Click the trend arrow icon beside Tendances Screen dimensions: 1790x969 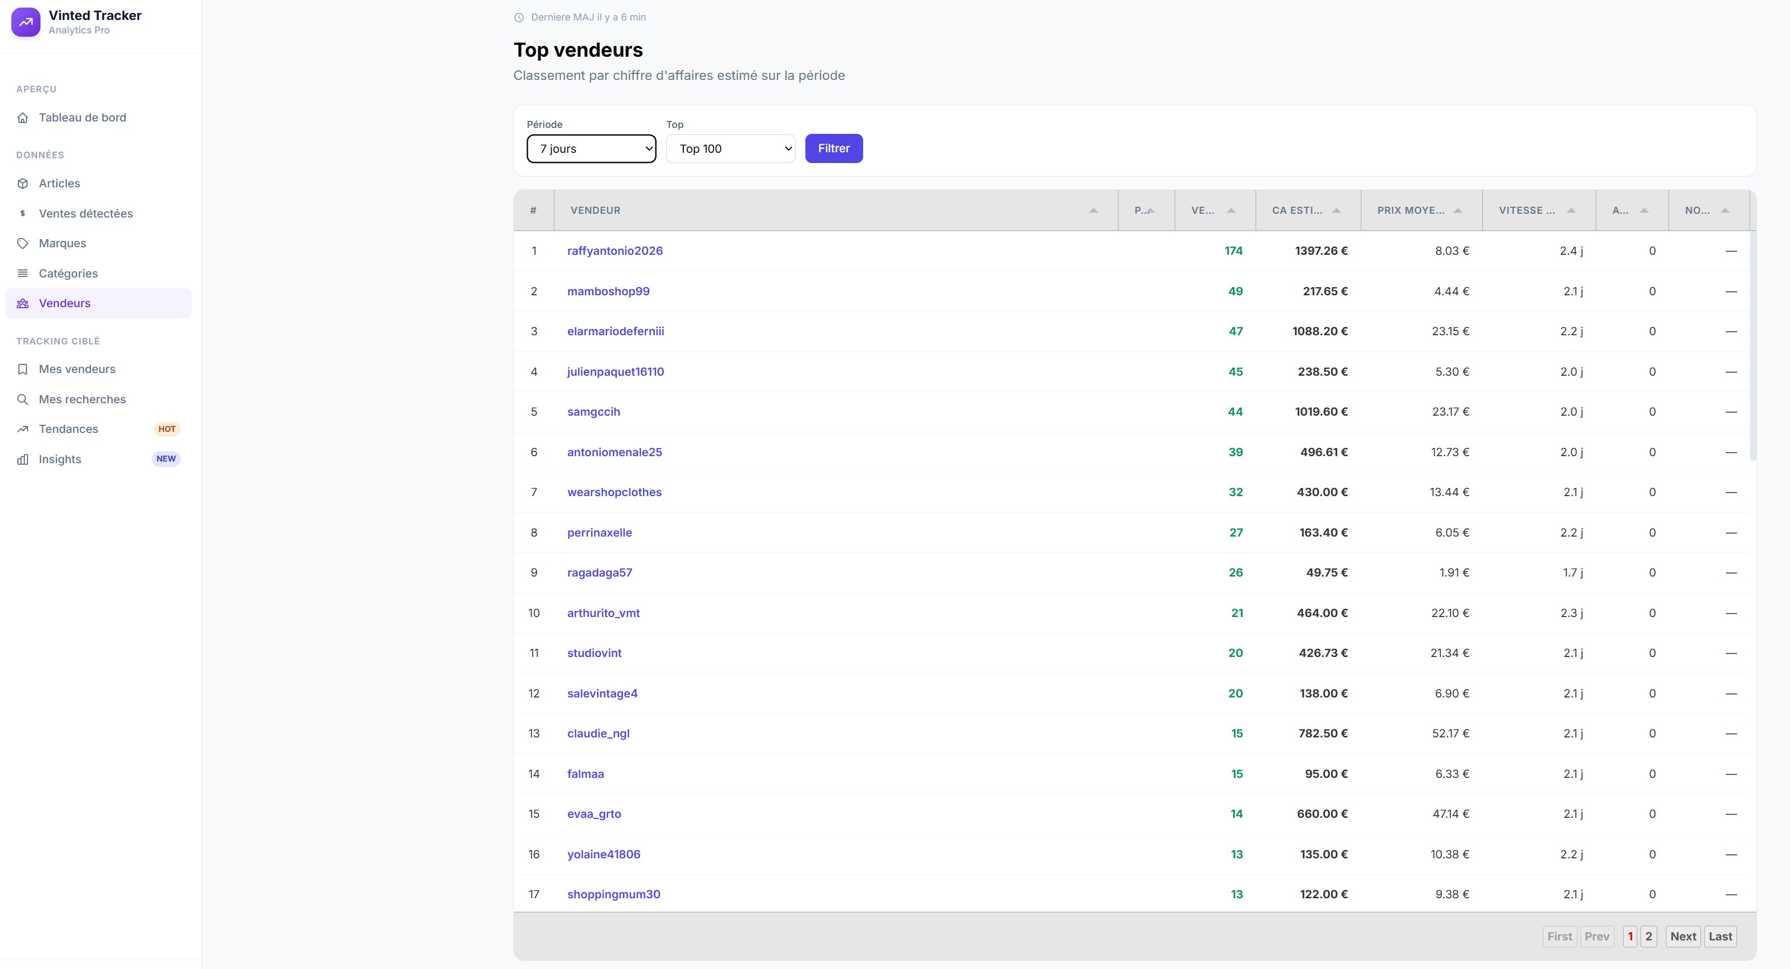[23, 429]
